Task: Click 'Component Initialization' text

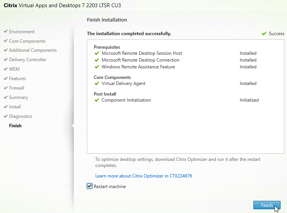Action: (126, 100)
